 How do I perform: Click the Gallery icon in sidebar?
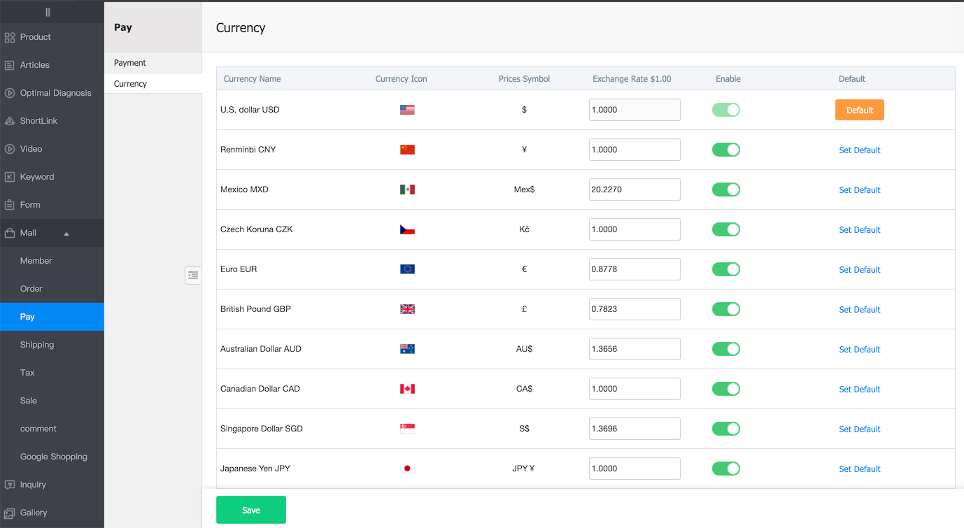(x=10, y=513)
